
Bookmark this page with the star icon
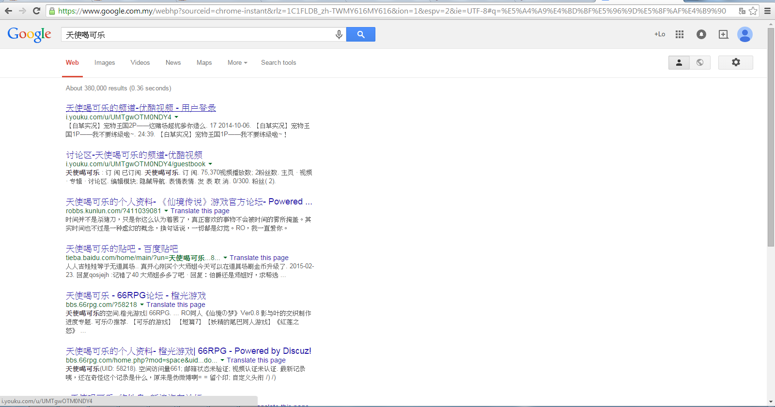753,11
